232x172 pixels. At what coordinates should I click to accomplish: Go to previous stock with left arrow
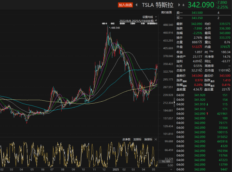tap(136, 5)
